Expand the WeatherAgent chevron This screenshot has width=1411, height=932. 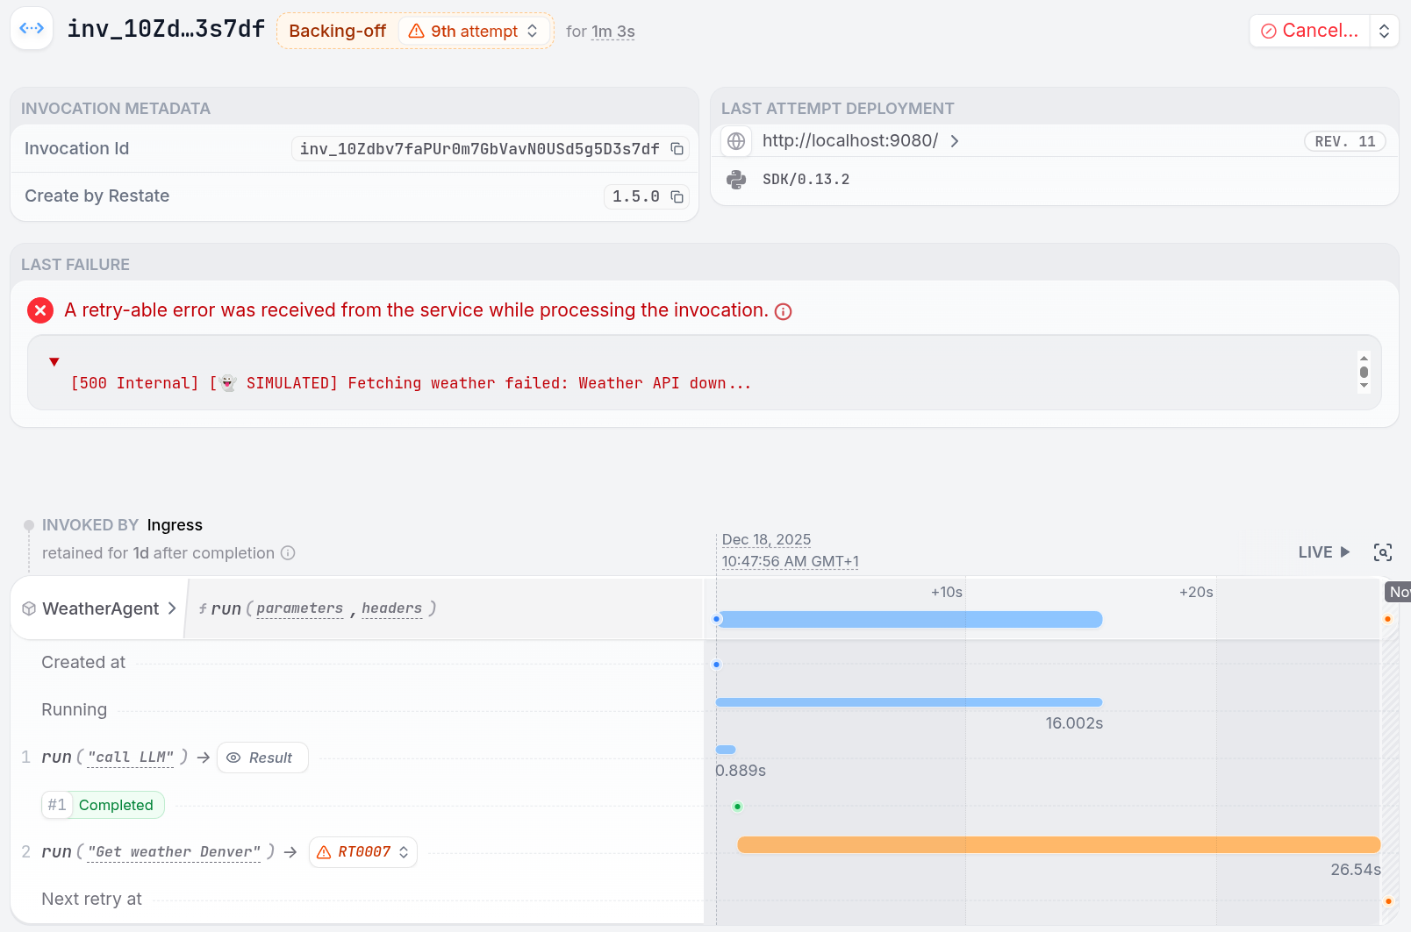point(172,608)
